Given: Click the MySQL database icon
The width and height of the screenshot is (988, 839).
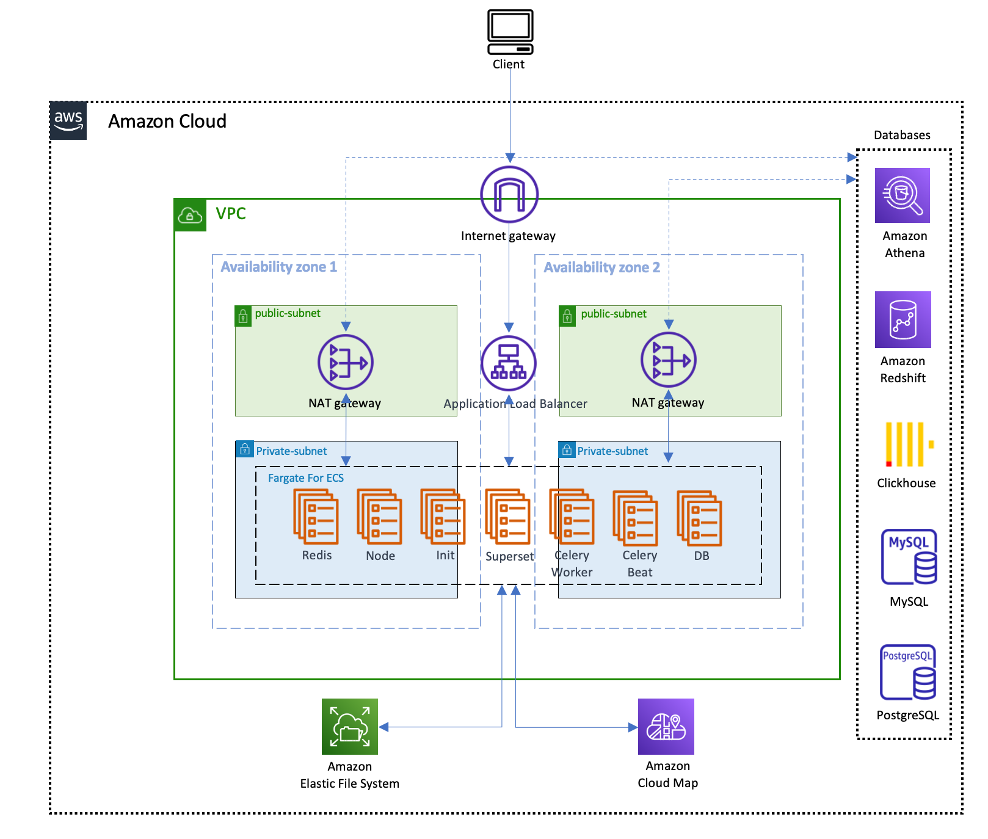Looking at the screenshot, I should coord(909,557).
